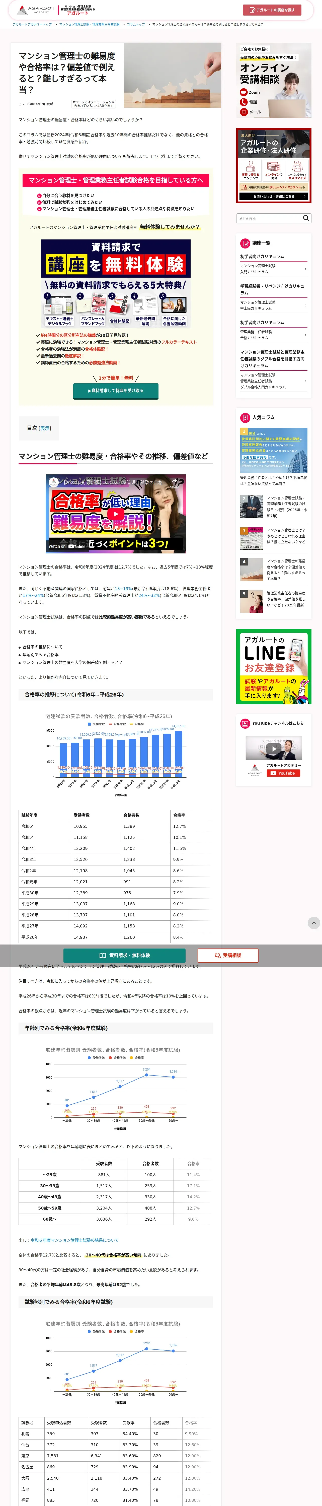
Task: Open the LINE お友達登録 banner
Action: (274, 666)
